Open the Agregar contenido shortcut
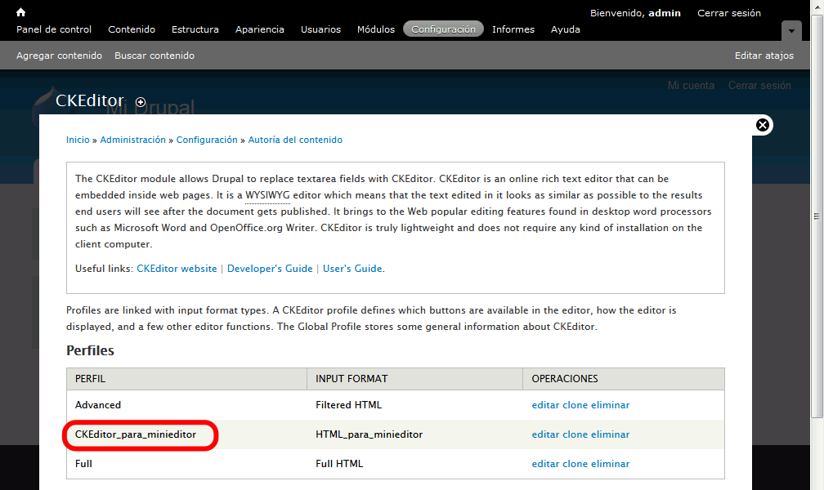This screenshot has height=490, width=824. point(59,56)
